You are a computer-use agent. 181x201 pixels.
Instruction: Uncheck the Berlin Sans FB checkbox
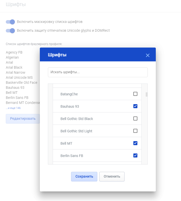point(135,155)
